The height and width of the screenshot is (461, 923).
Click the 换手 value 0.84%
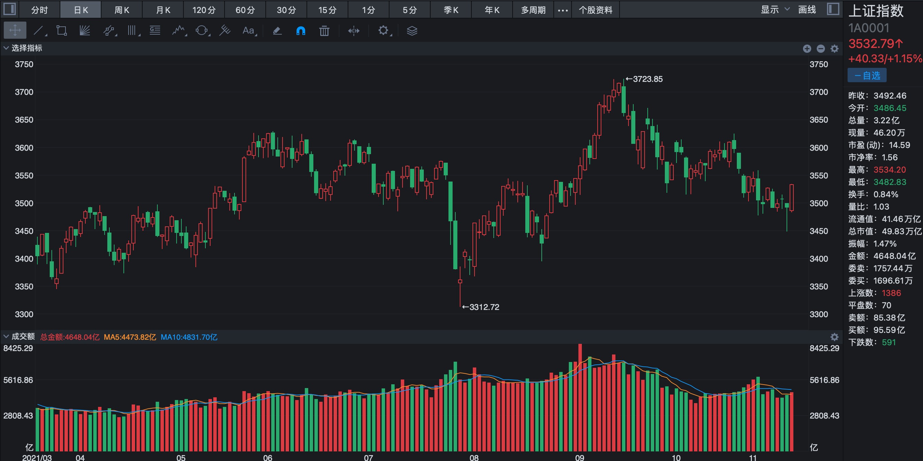(x=886, y=194)
